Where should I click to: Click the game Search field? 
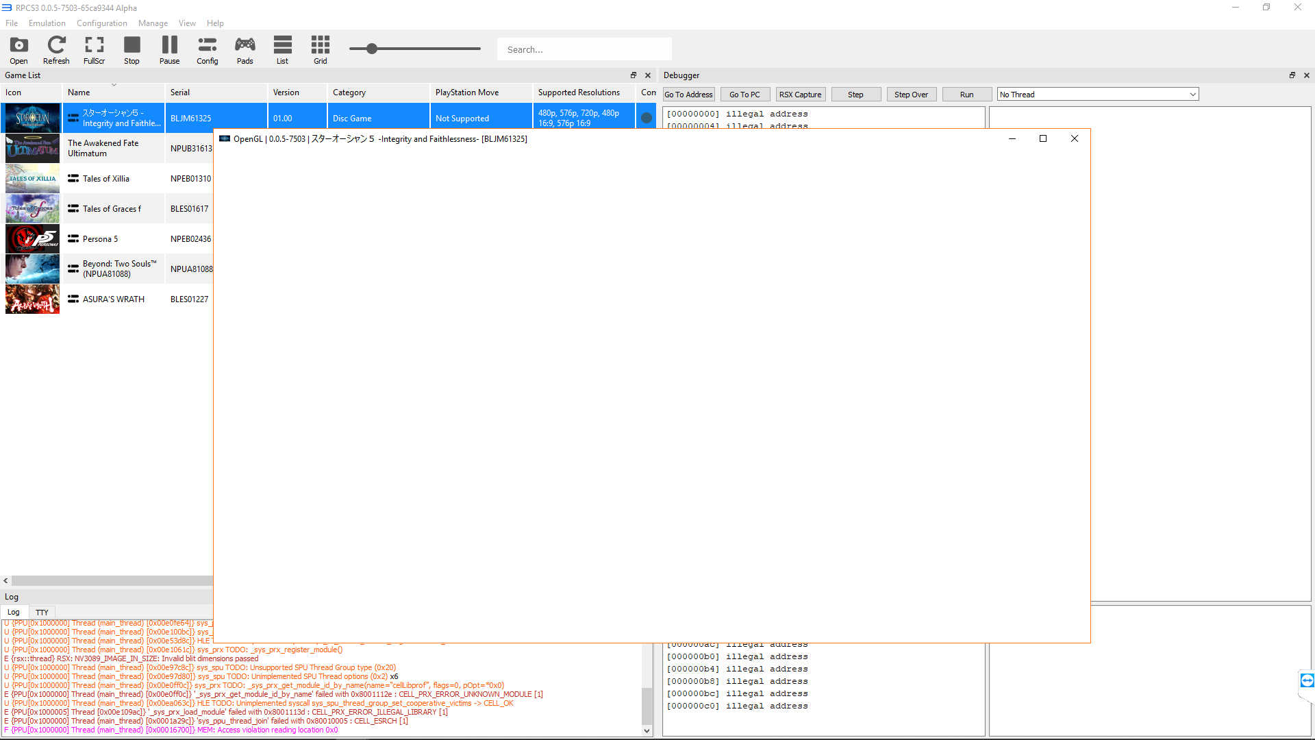coord(584,49)
